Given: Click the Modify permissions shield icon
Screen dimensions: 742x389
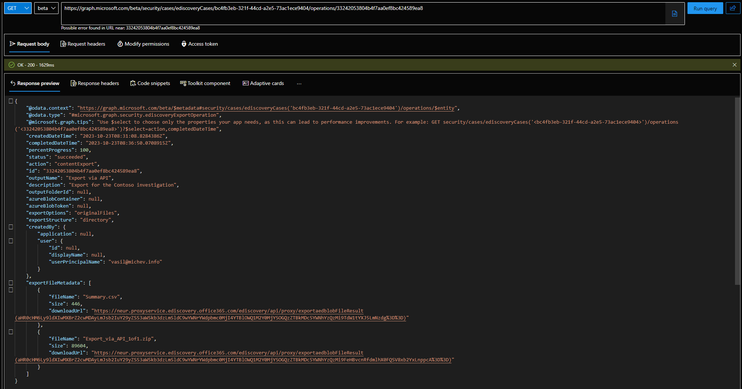Looking at the screenshot, I should tap(120, 44).
